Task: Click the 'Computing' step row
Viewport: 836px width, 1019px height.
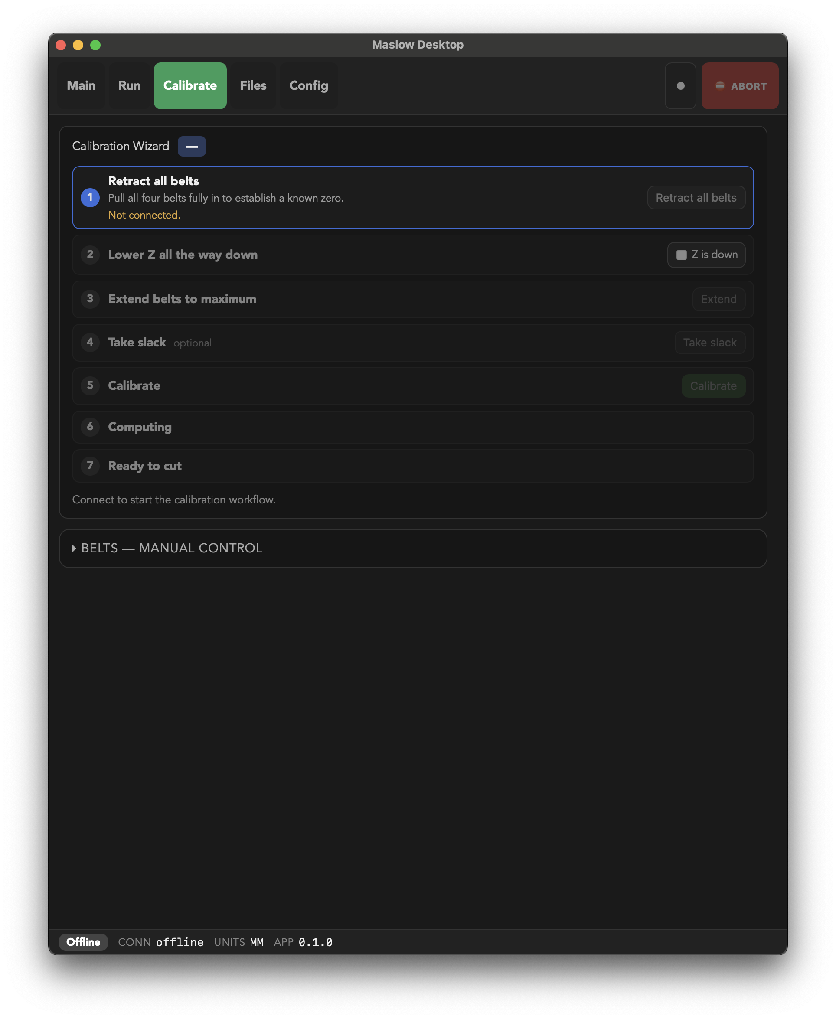Action: (x=413, y=427)
